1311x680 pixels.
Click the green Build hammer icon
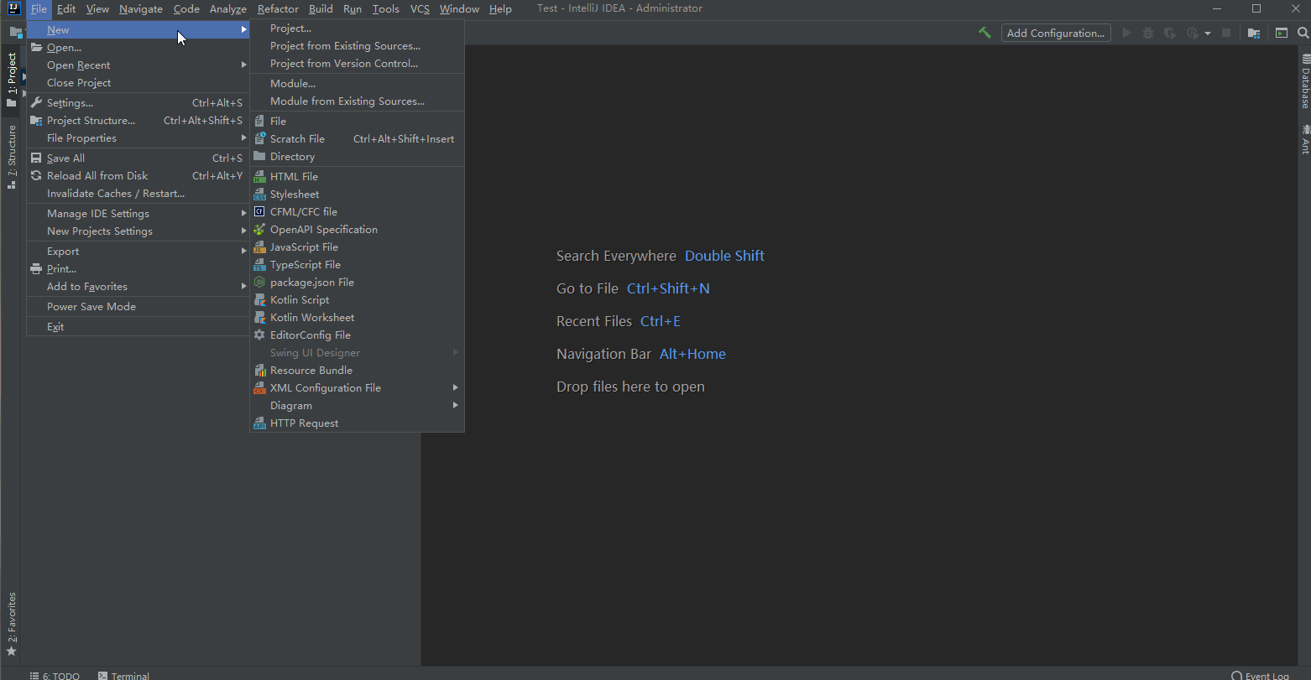click(985, 33)
